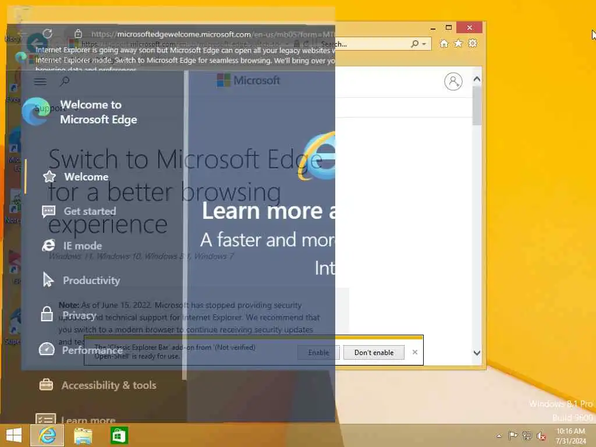The width and height of the screenshot is (596, 447).
Task: Show hidden tray icons with the up arrow
Action: [499, 435]
